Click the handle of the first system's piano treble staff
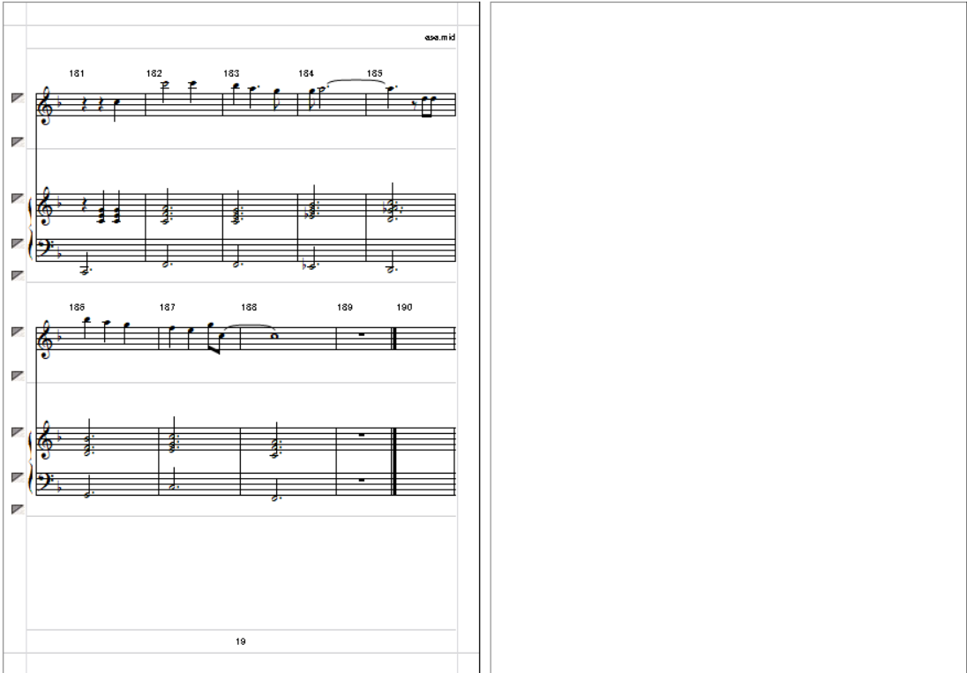This screenshot has height=673, width=967. point(18,198)
